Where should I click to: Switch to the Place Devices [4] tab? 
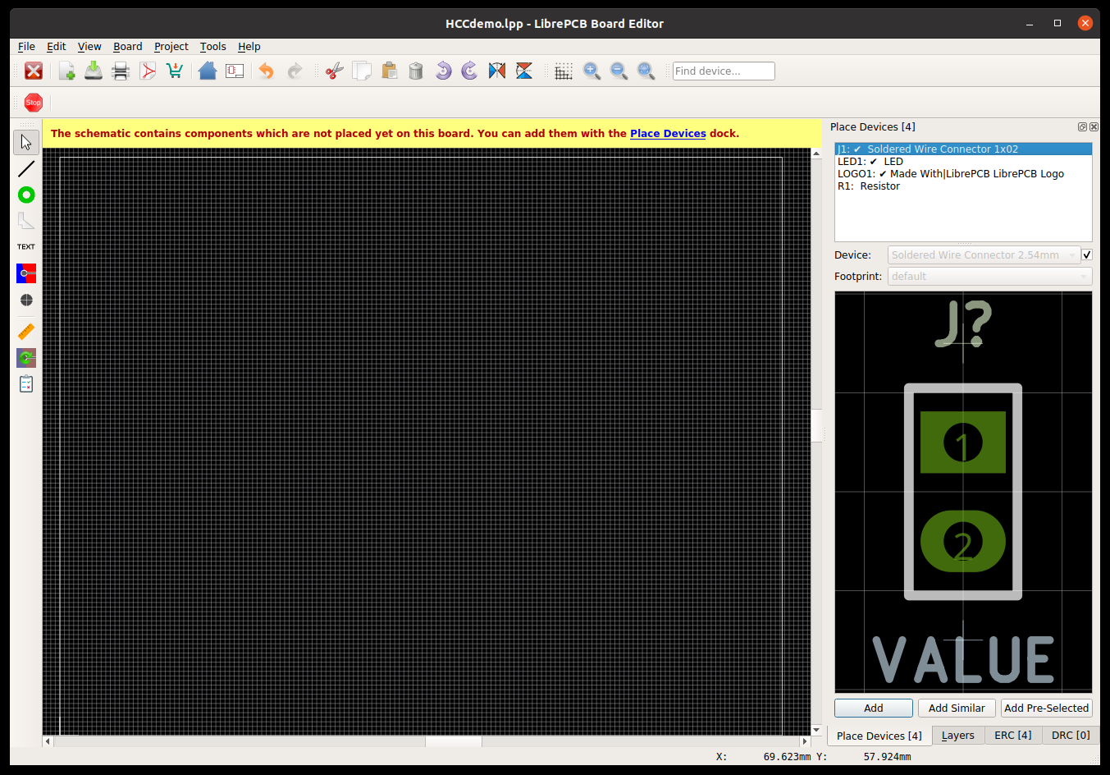tap(879, 736)
